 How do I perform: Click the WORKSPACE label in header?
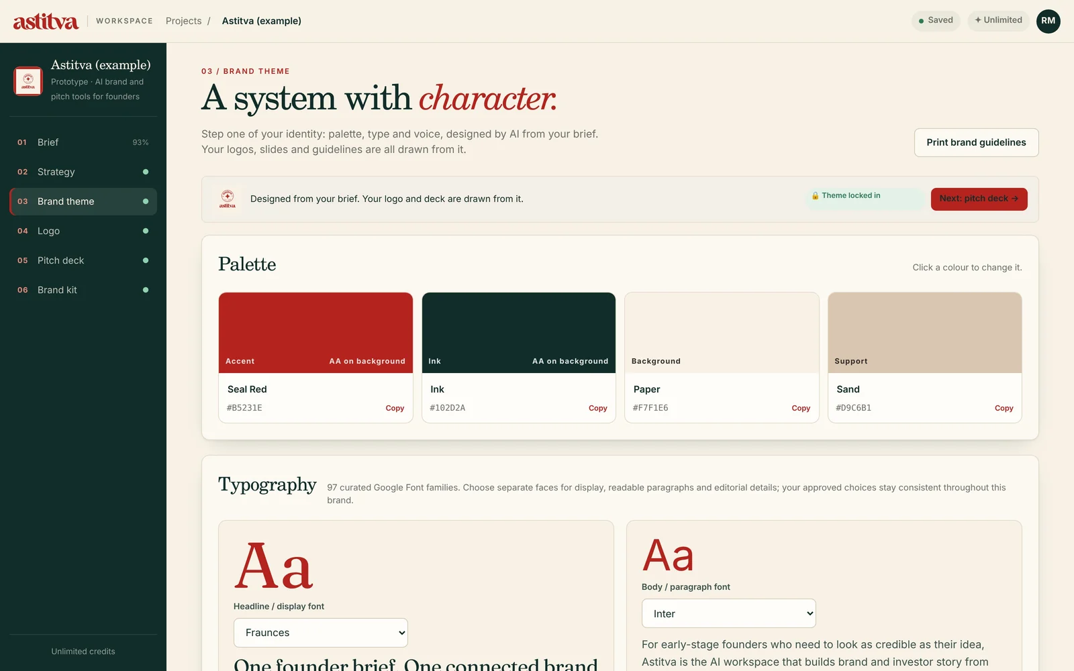pyautogui.click(x=124, y=21)
